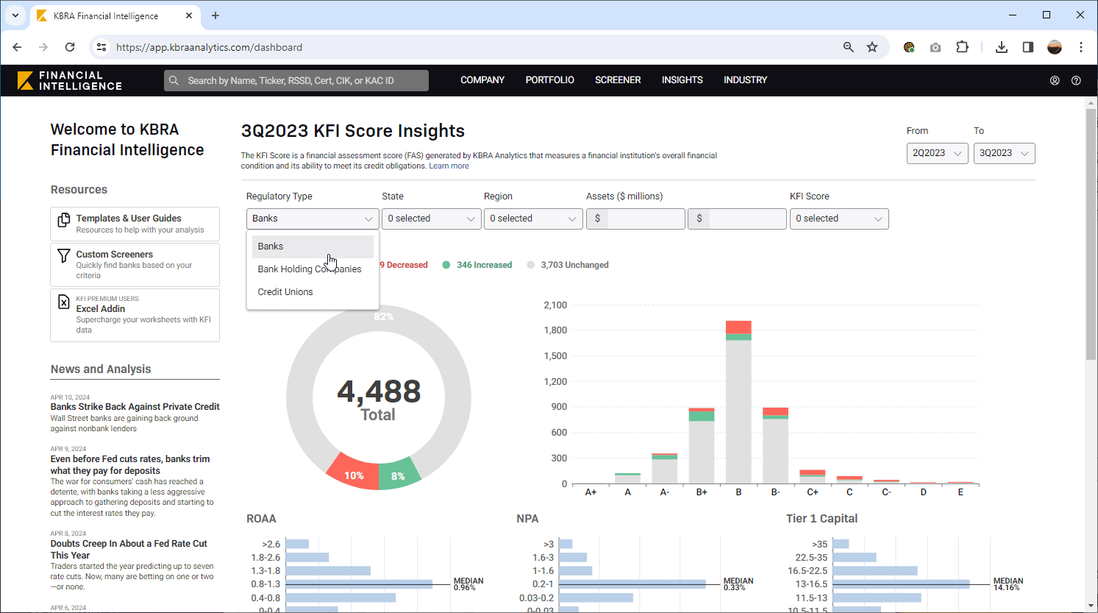The width and height of the screenshot is (1098, 613).
Task: Click the account profile icon in the top bar
Action: 1055,80
